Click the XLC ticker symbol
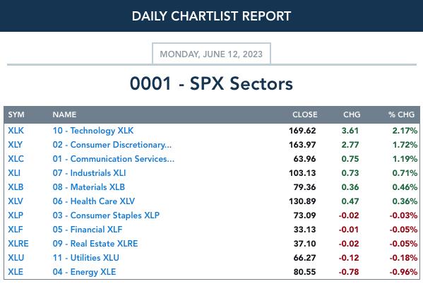423x284 pixels. (16, 159)
